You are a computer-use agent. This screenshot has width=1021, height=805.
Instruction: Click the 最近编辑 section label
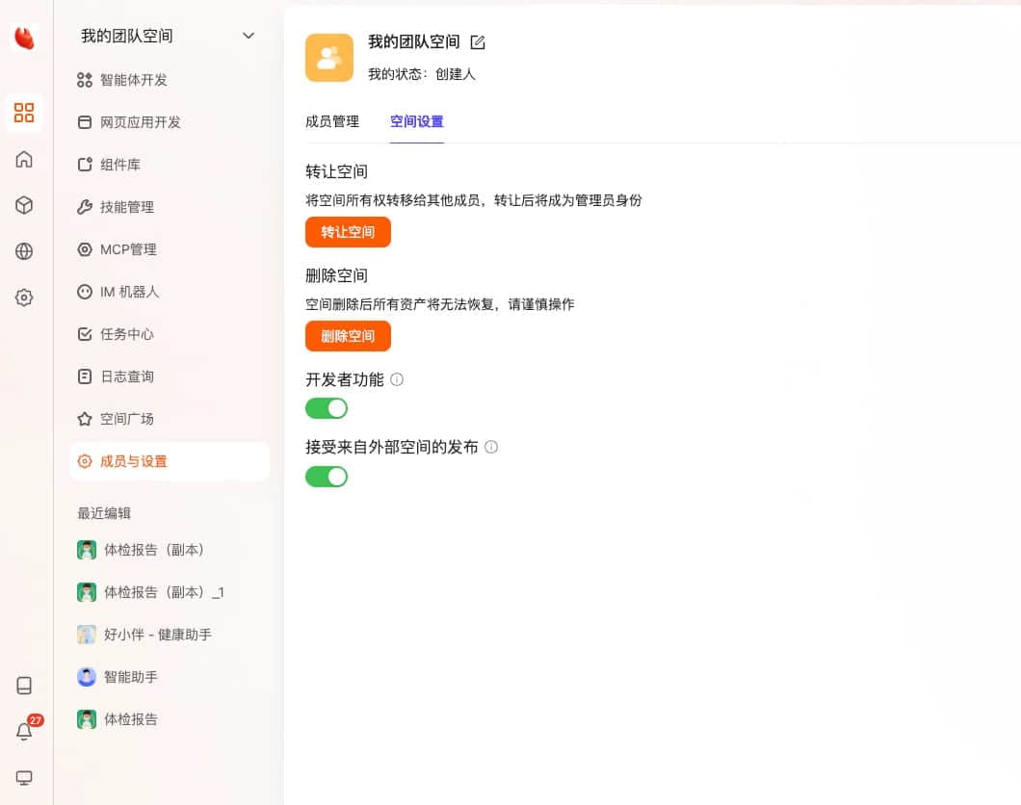[x=104, y=513]
